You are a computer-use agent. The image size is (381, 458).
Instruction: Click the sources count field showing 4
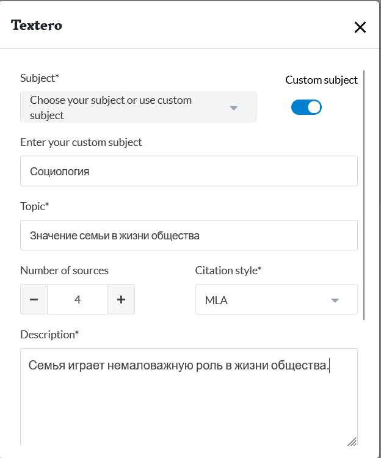[x=78, y=299]
